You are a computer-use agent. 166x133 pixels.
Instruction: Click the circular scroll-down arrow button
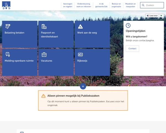83,86
